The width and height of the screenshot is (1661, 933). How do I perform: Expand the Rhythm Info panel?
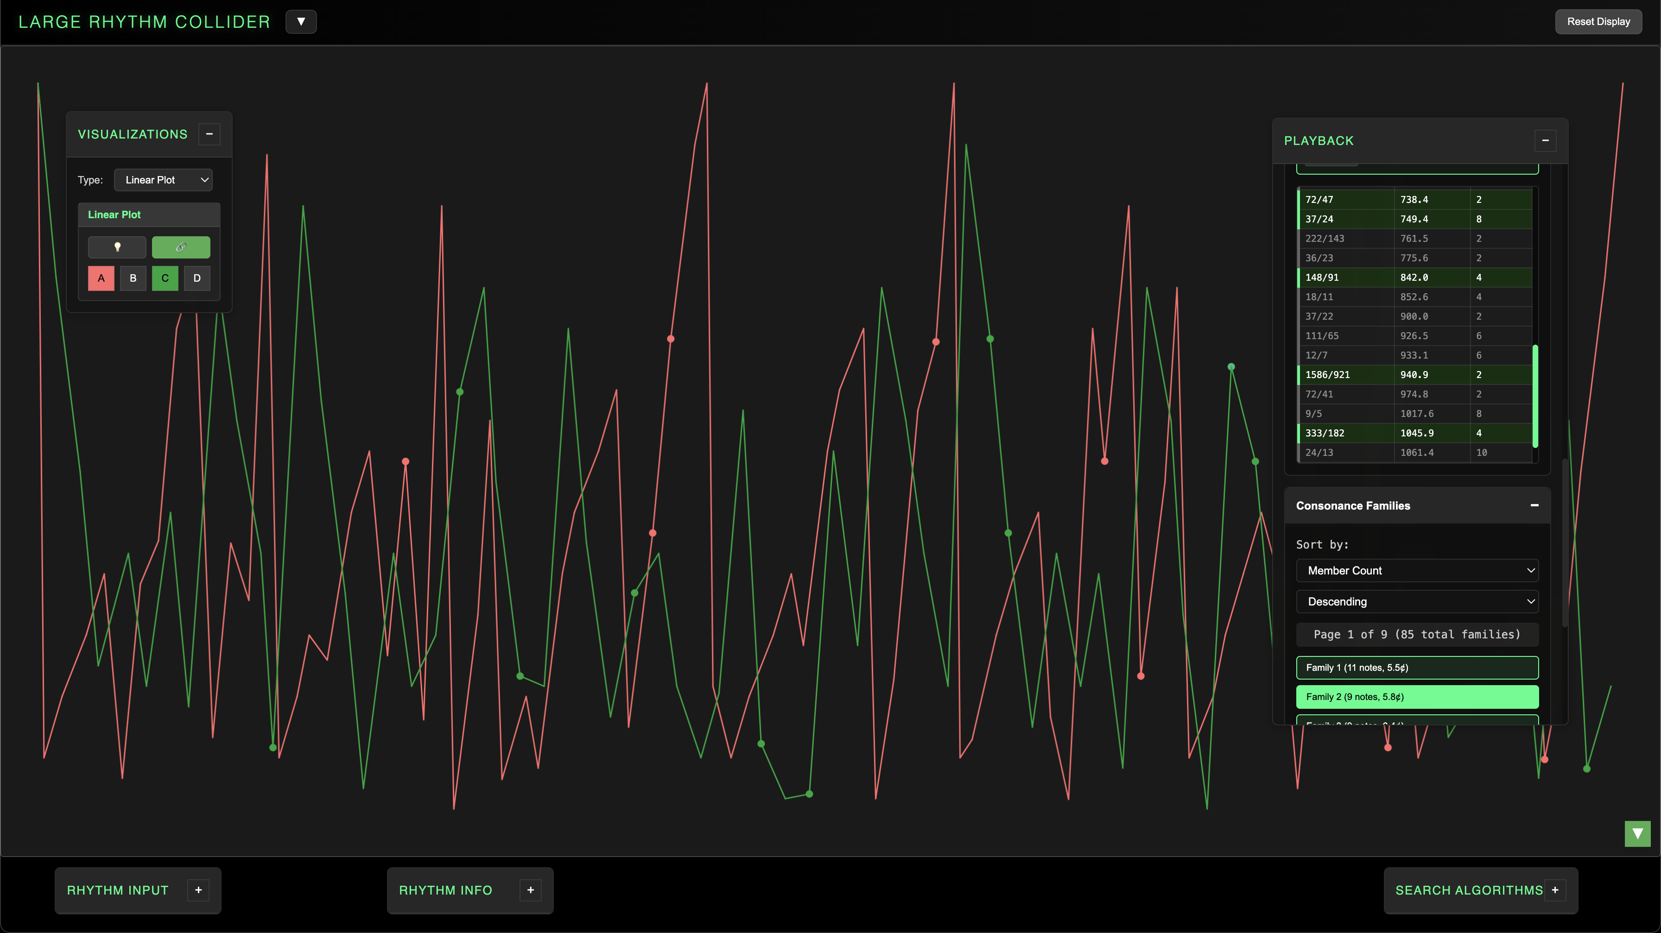(530, 890)
